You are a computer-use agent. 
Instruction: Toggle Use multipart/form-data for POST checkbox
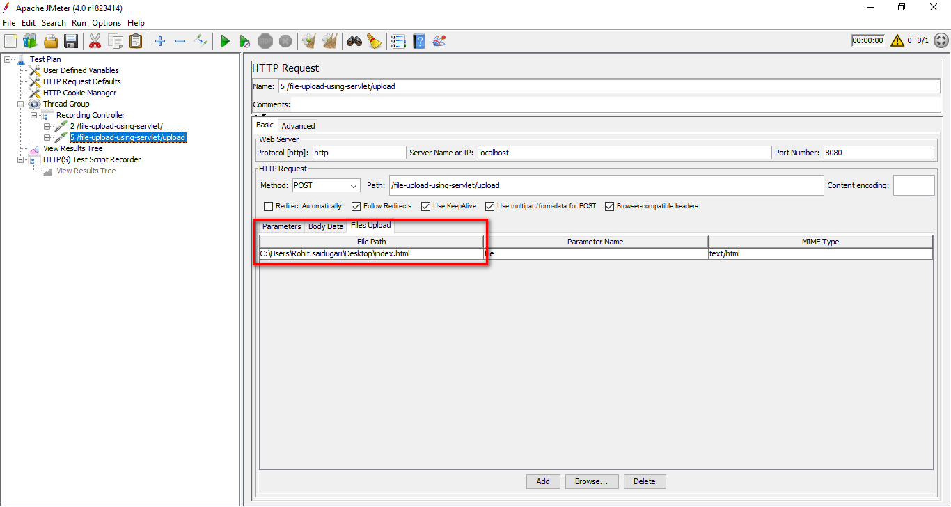[490, 206]
